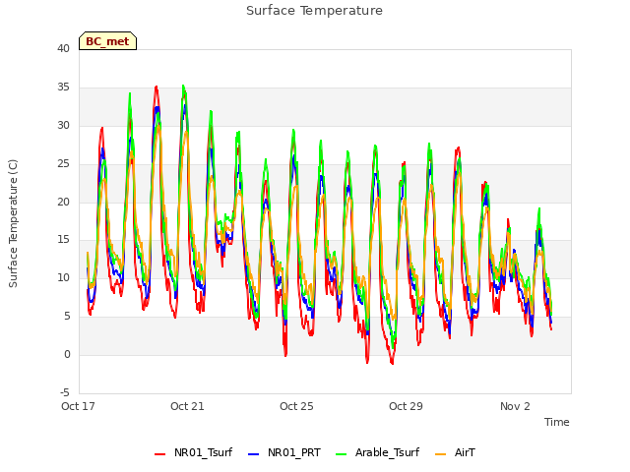Click the red NR01_Tsurf legend swatch

159,454
